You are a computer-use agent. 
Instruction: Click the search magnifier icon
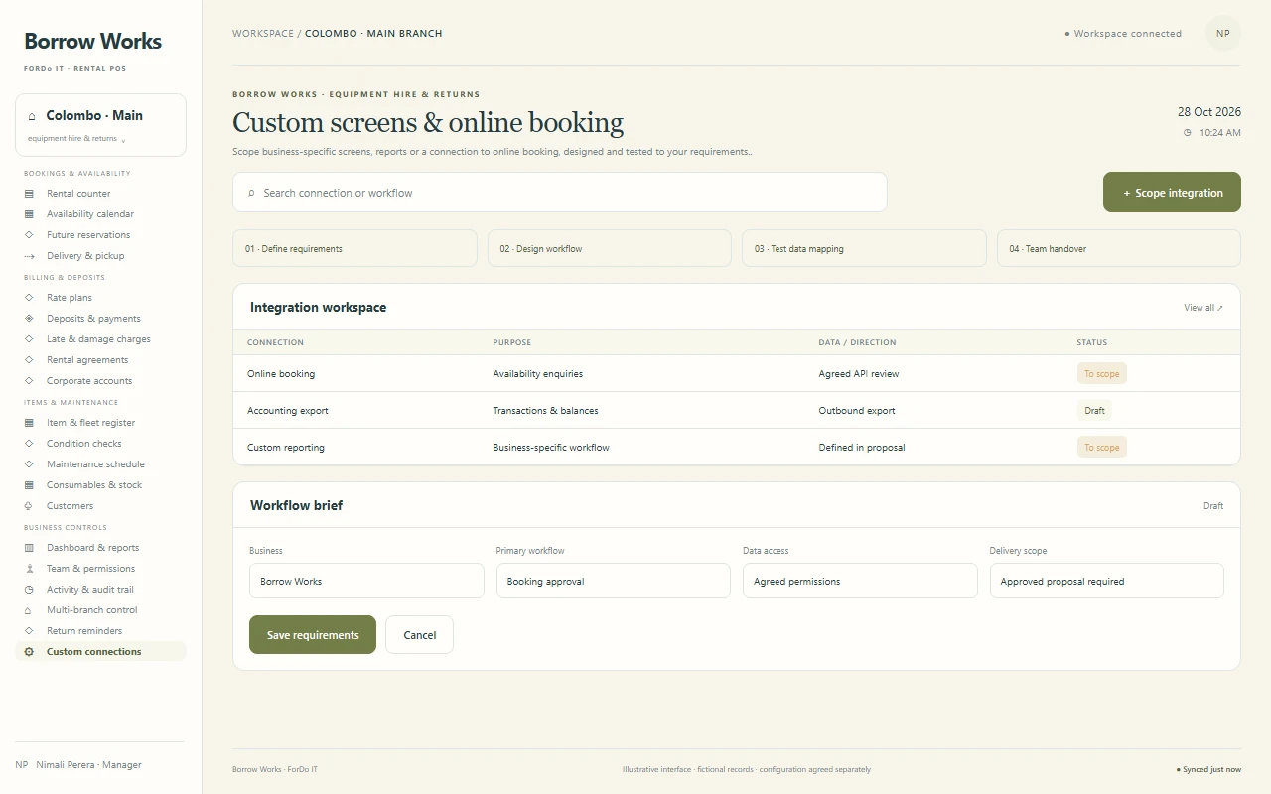point(251,193)
